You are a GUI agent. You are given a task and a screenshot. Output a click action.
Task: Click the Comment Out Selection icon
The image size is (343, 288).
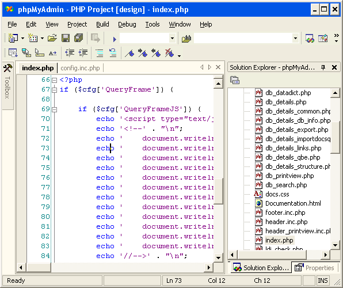pos(100,53)
